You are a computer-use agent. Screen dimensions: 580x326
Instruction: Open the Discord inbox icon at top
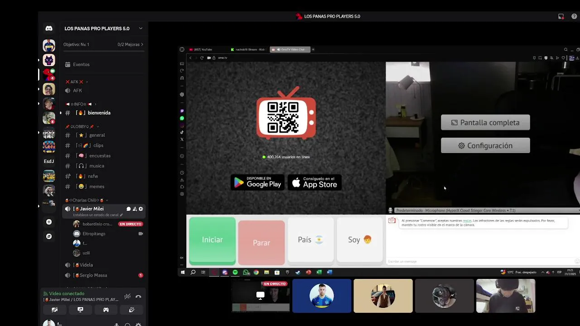point(561,16)
